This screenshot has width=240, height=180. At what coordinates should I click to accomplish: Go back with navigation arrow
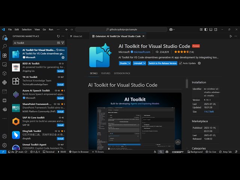click(x=67, y=30)
